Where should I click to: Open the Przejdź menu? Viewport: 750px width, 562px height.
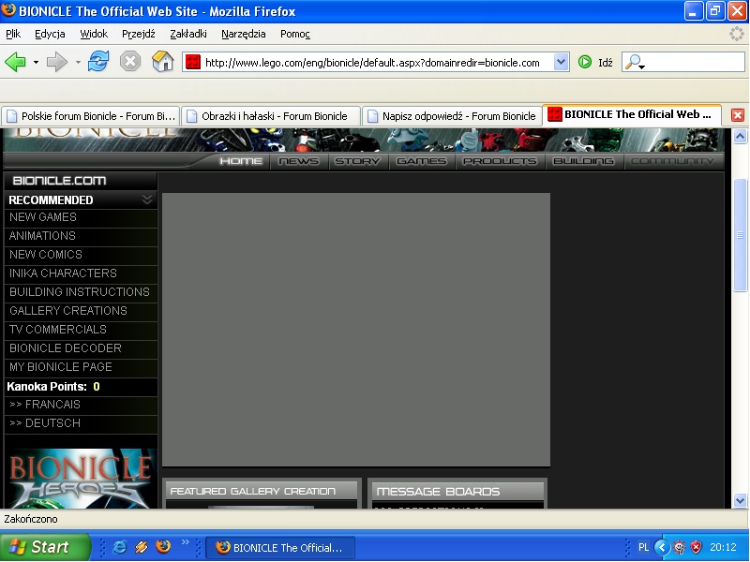pyautogui.click(x=138, y=34)
